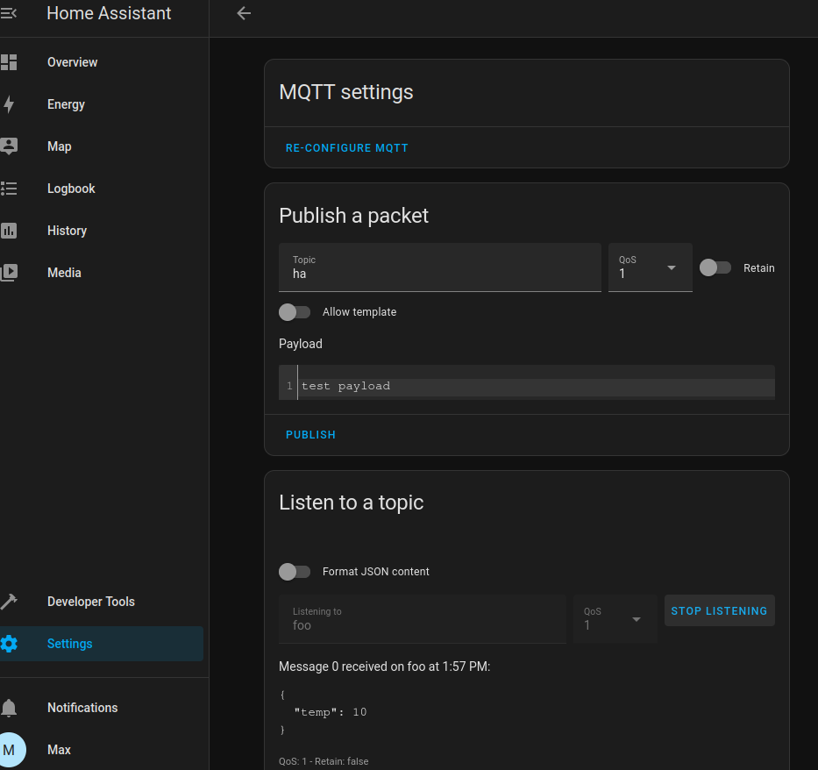Collapse the sidebar with the menu icon
Screen dimensions: 818x770
click(x=9, y=13)
